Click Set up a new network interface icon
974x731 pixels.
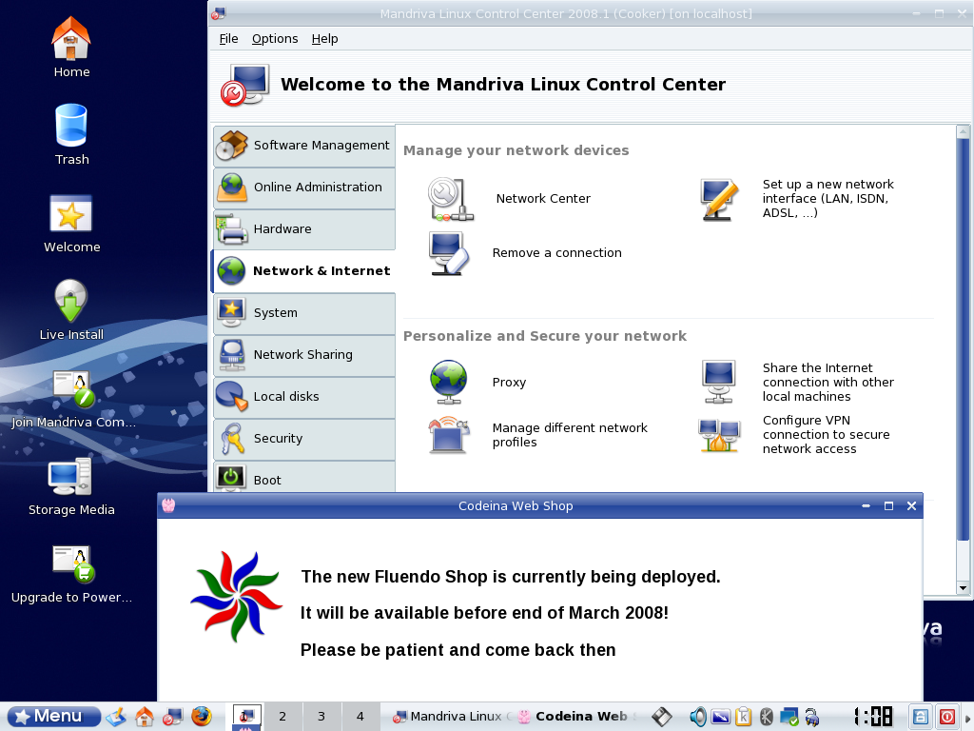(720, 199)
